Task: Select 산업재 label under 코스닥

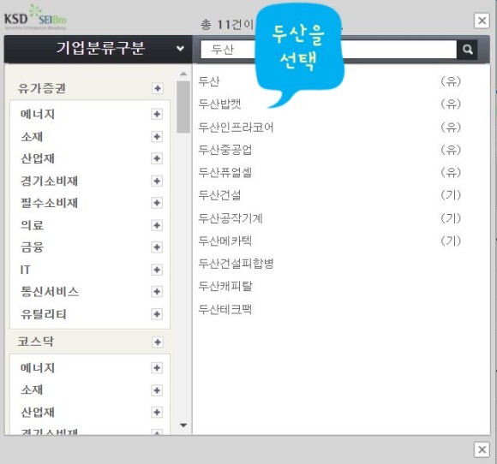Action: click(38, 413)
